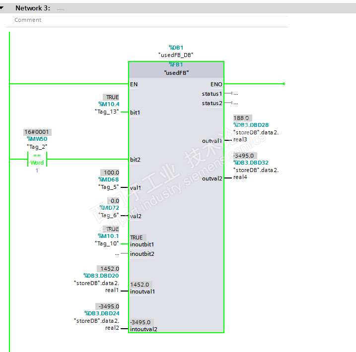
Task: Select the bit2 input parameter
Action: tap(135, 160)
